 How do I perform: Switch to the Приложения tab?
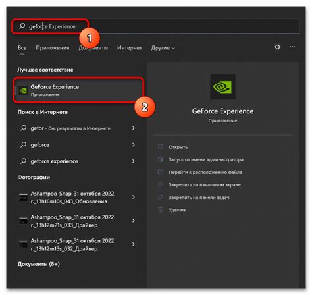pyautogui.click(x=53, y=48)
